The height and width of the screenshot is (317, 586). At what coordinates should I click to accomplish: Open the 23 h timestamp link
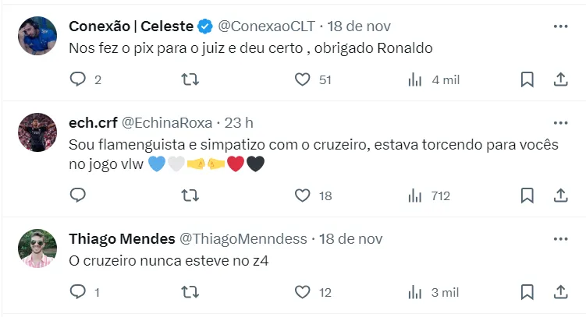238,123
